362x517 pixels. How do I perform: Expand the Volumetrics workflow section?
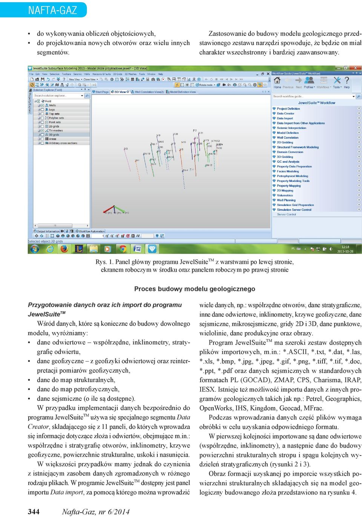[359, 195]
